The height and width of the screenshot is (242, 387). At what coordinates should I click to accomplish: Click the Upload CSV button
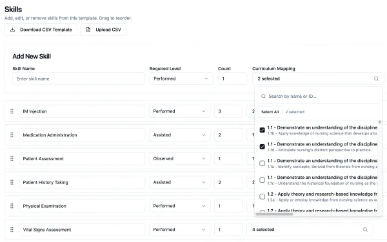[x=103, y=30]
